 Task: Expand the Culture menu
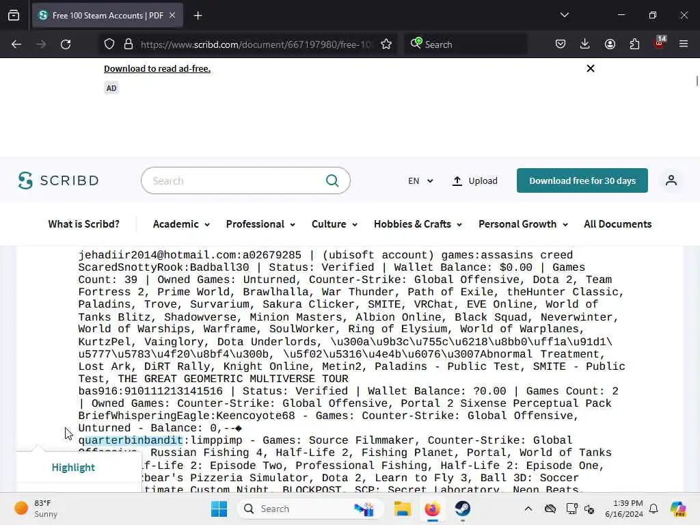click(335, 224)
